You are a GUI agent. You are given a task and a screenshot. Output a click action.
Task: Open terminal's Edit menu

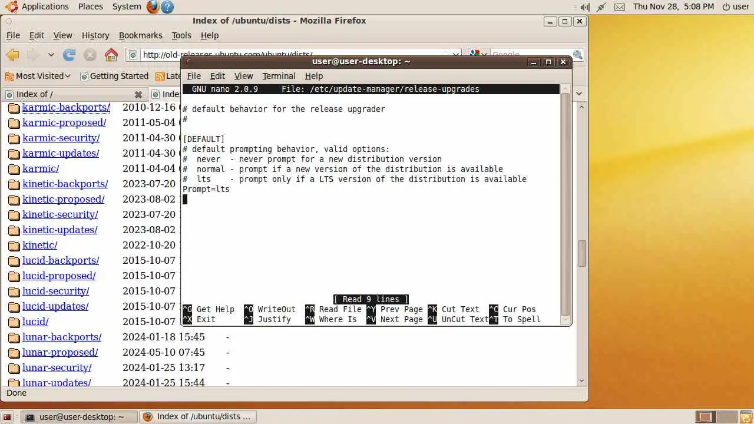pyautogui.click(x=217, y=76)
